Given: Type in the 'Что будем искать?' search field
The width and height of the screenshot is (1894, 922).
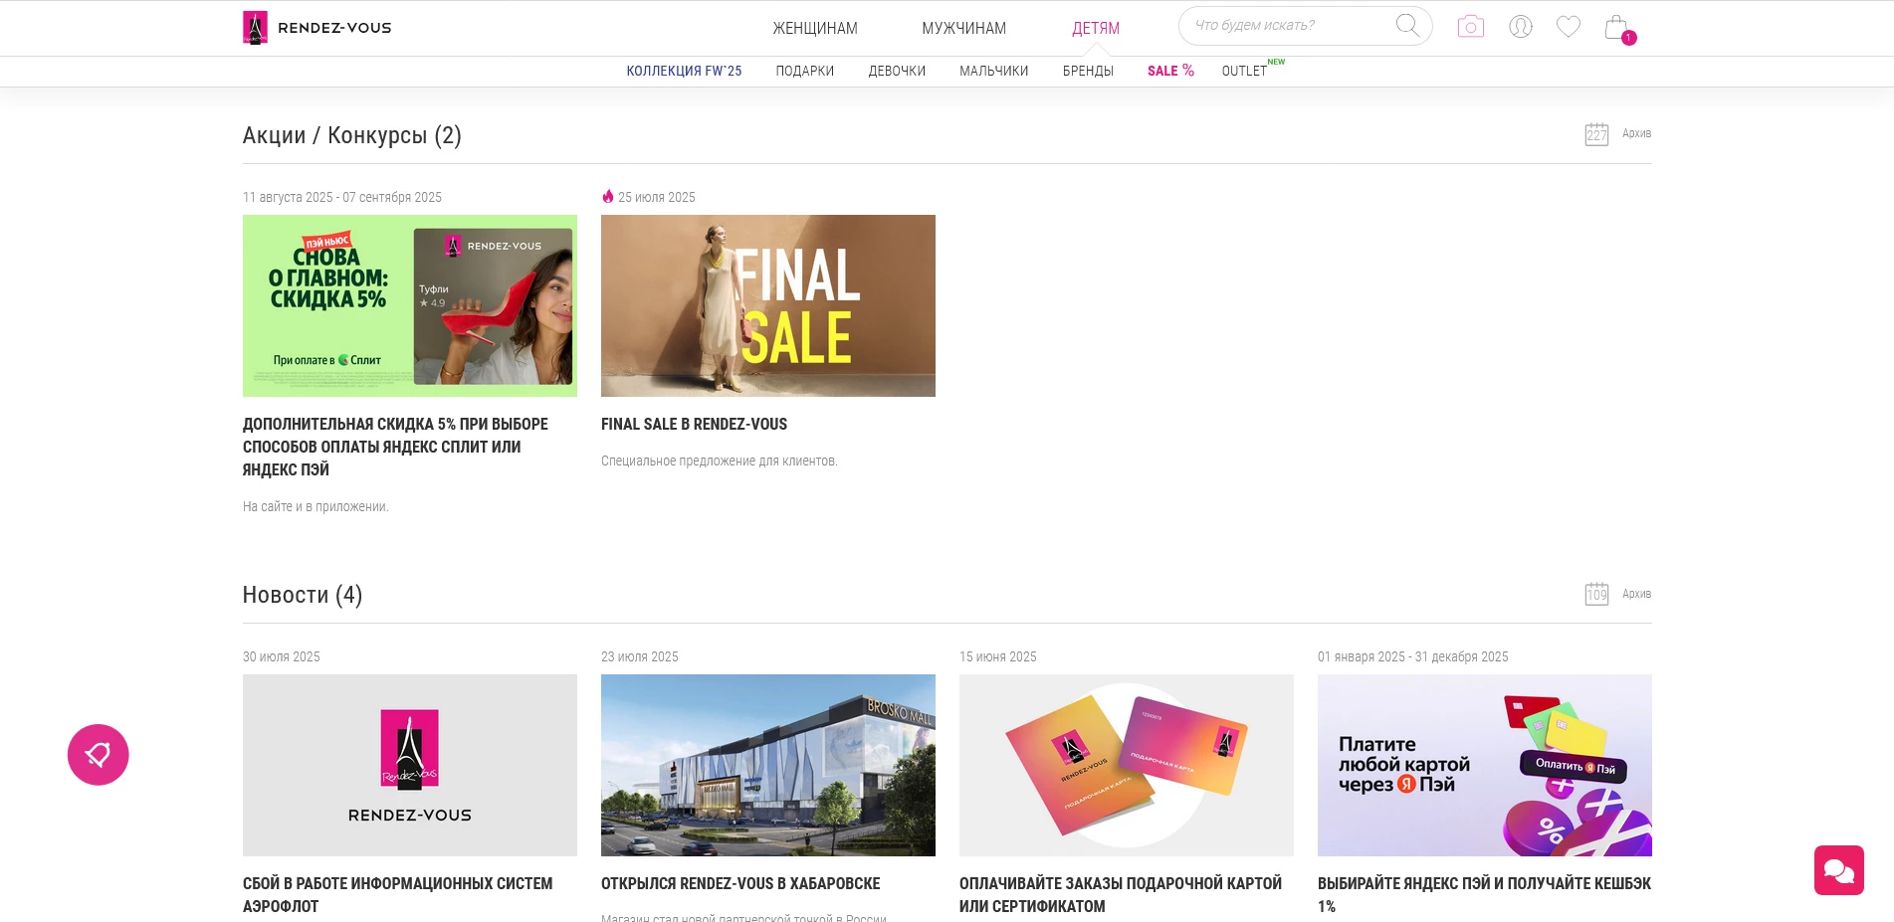Looking at the screenshot, I should coord(1289,26).
